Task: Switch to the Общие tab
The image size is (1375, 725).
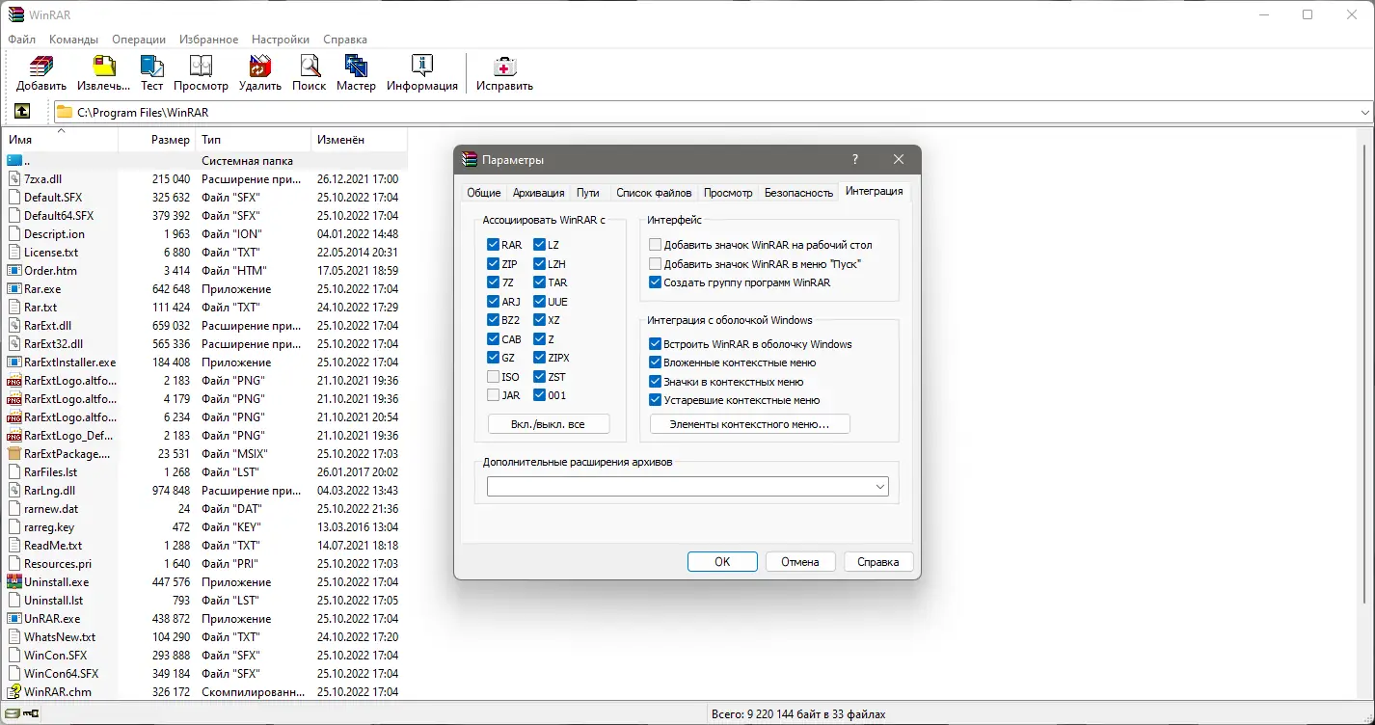Action: click(x=484, y=192)
